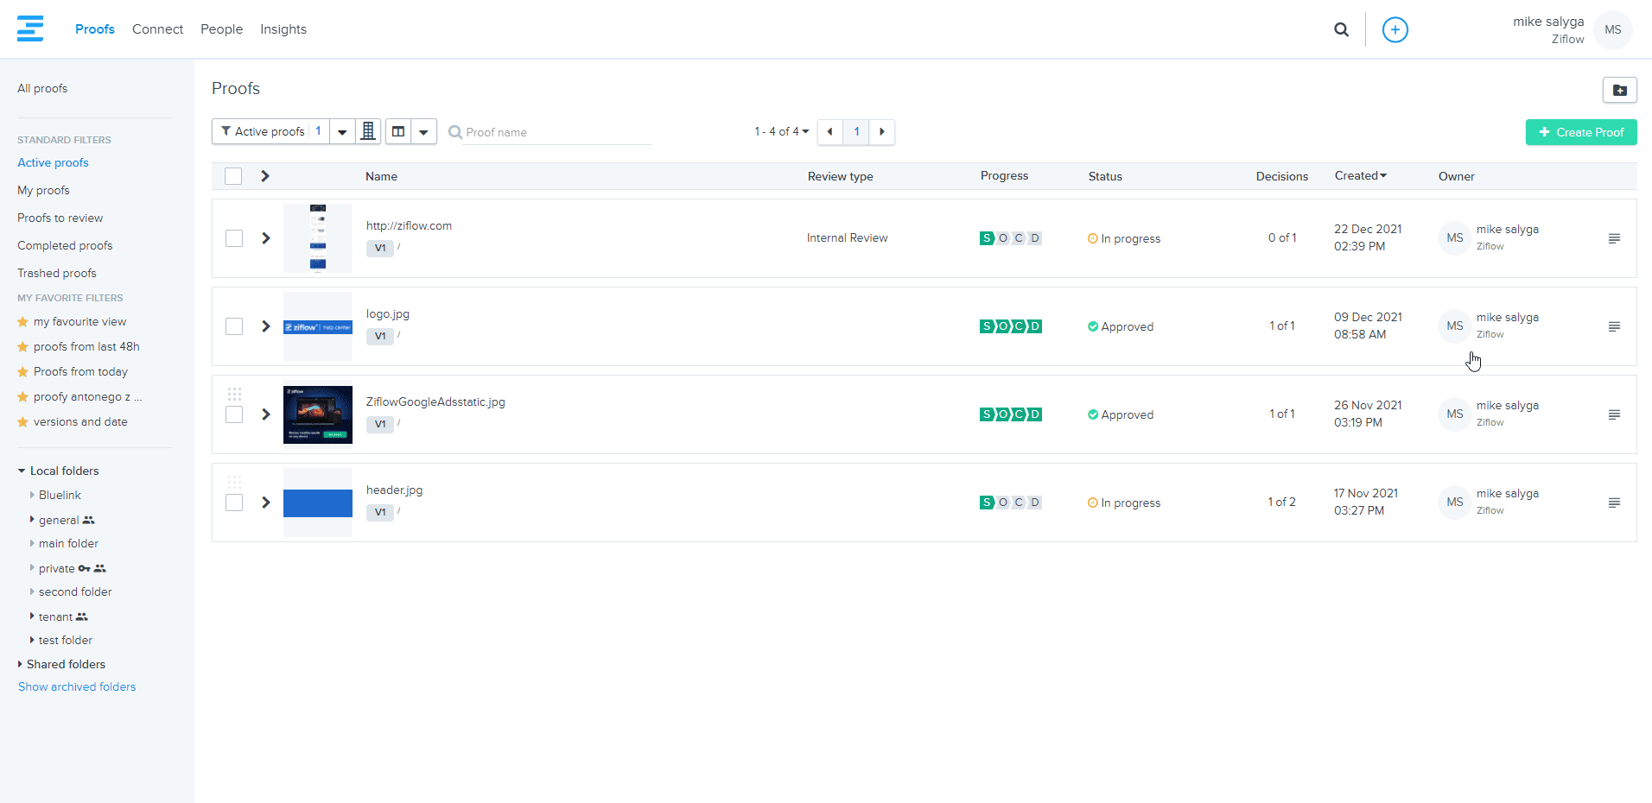Click Show archived folders link
Screen dimensions: 1652x803
[77, 686]
